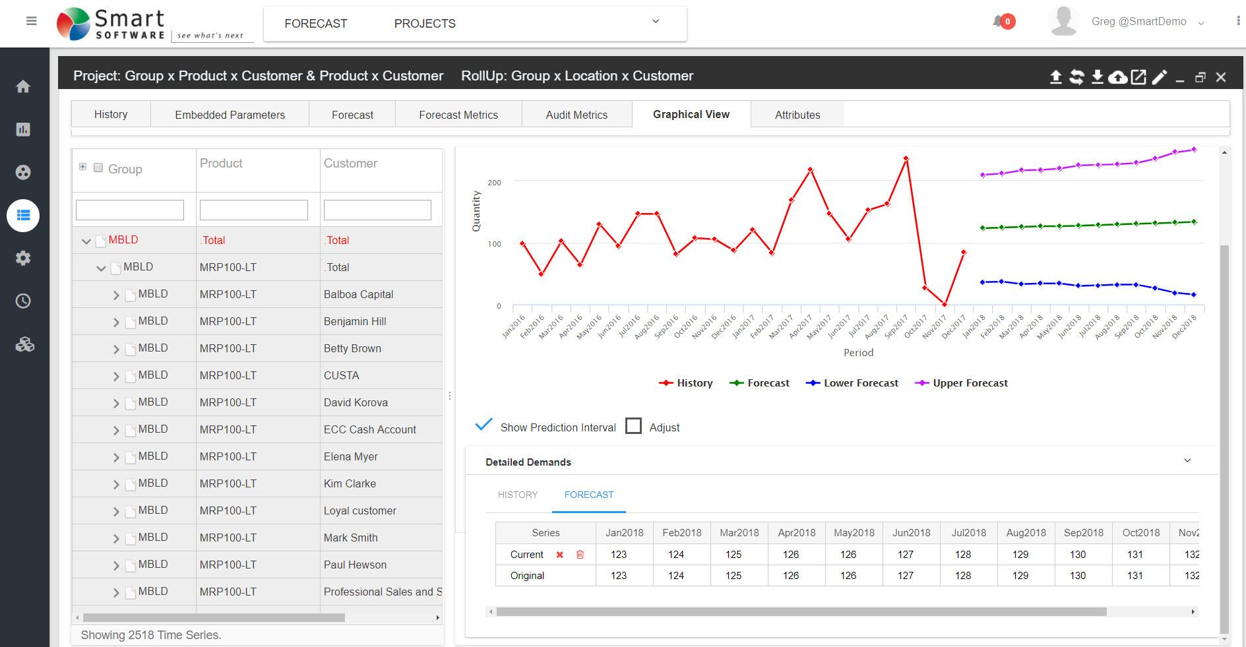The width and height of the screenshot is (1246, 647).
Task: Delete Current series with trash icon
Action: (x=580, y=555)
